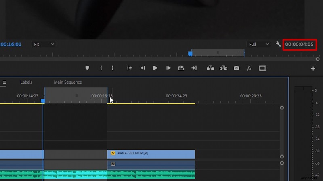
Task: Mark Out point with right brace button
Action: 113,68
